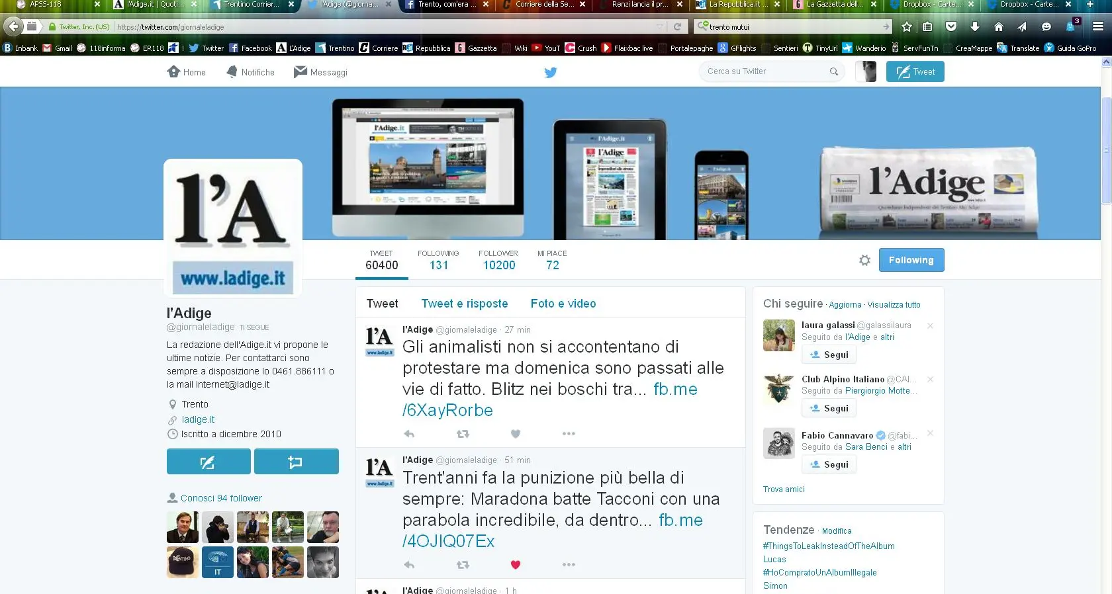
Task: Open #HoCompratoUnAlbumIllegale trend
Action: (x=819, y=573)
